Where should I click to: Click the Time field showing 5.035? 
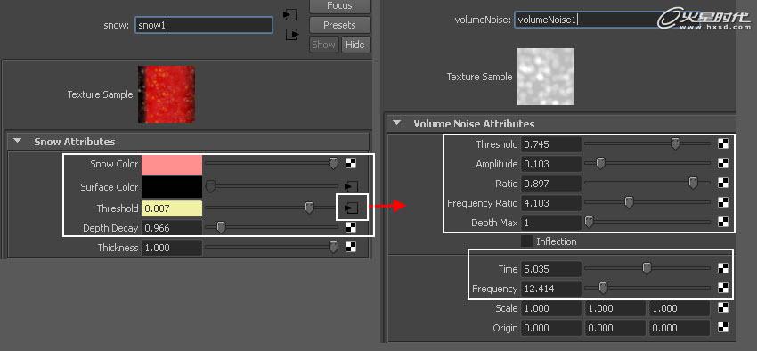[x=551, y=269]
